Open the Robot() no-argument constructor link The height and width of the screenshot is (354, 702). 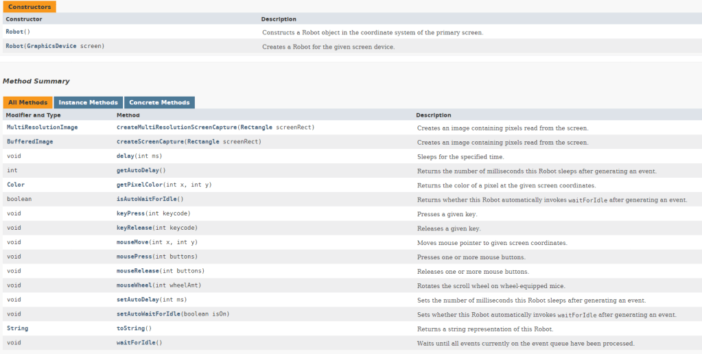14,32
